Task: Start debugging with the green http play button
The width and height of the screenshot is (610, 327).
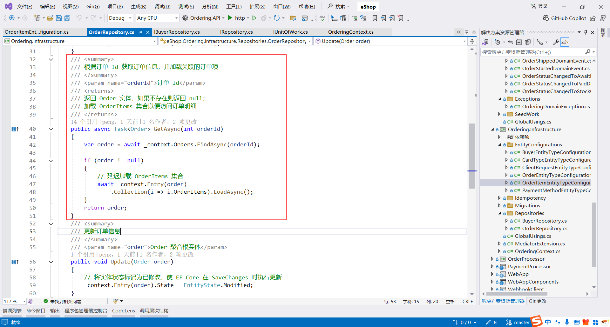Action: [x=230, y=18]
